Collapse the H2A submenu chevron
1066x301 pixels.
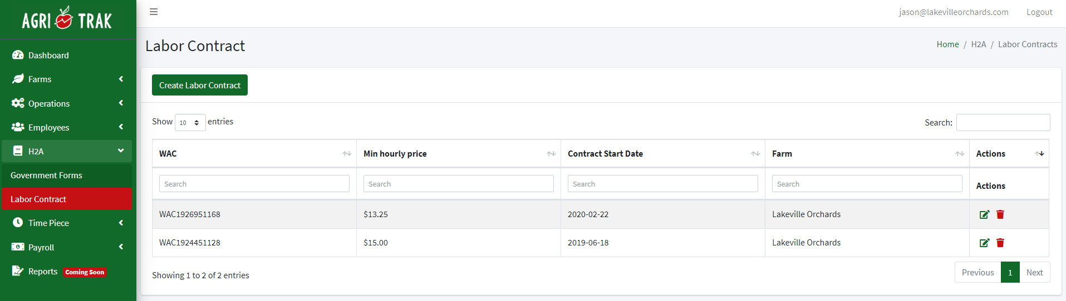121,151
